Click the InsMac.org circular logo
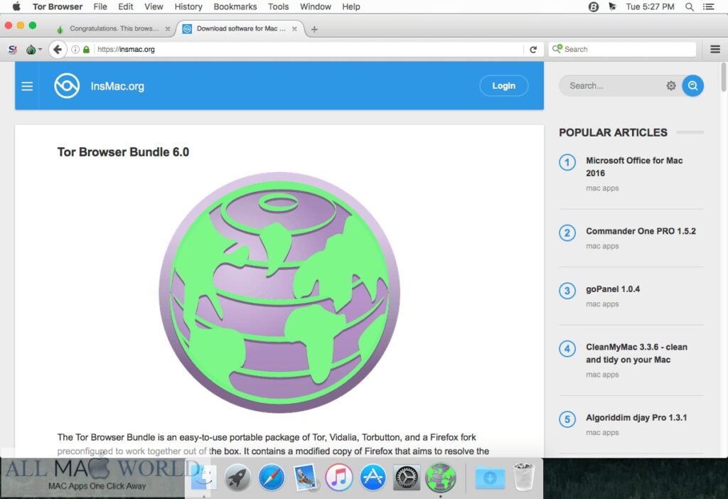Screen dimensions: 728x499 point(67,86)
